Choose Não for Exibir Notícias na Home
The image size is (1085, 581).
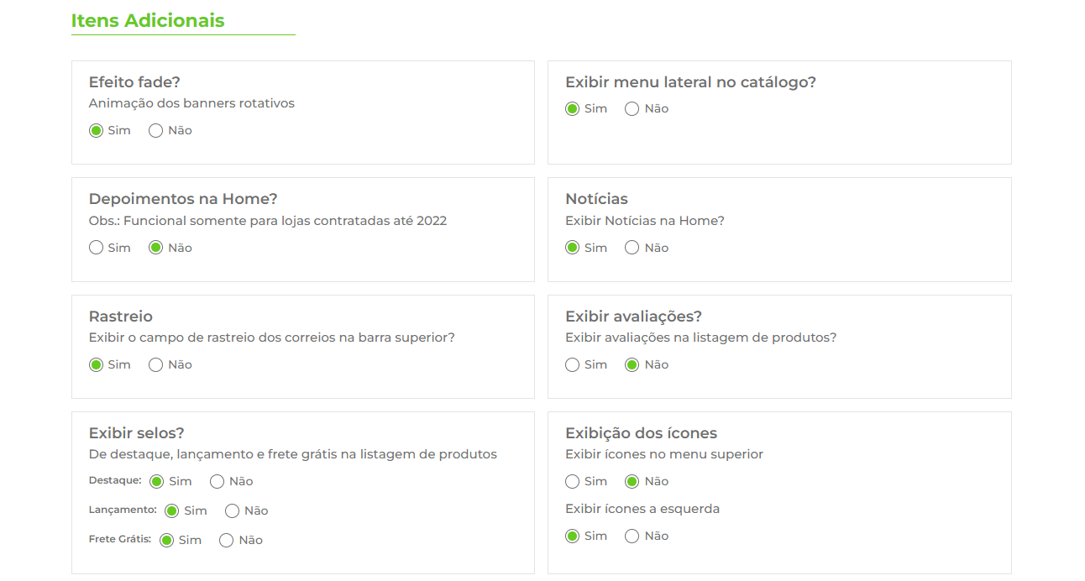(632, 248)
